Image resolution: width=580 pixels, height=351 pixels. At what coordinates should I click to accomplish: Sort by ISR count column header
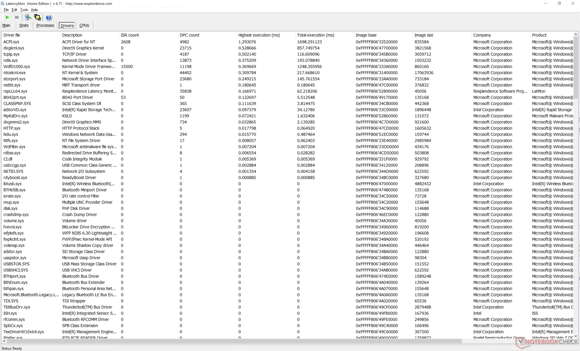click(130, 35)
